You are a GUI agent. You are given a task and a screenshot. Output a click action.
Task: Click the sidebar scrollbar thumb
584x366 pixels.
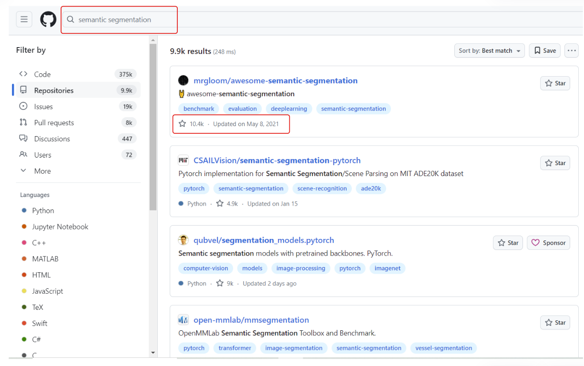153,127
